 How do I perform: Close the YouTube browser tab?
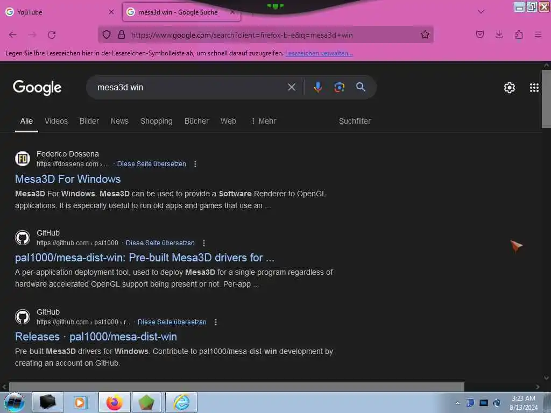pyautogui.click(x=111, y=12)
